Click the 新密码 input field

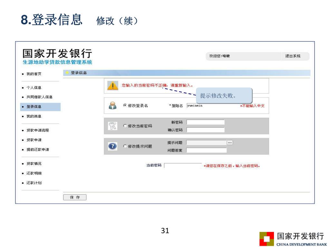tap(205, 122)
